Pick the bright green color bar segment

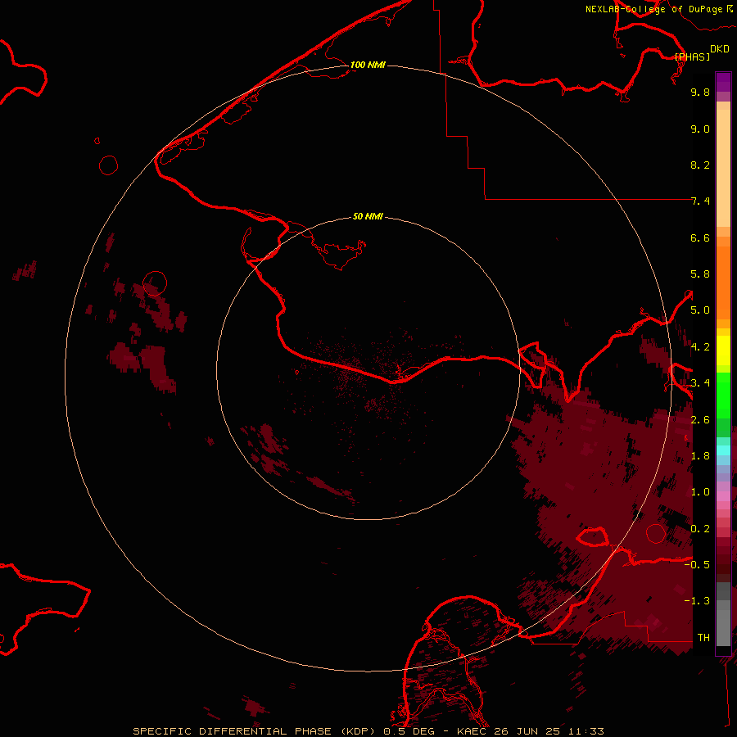click(723, 395)
